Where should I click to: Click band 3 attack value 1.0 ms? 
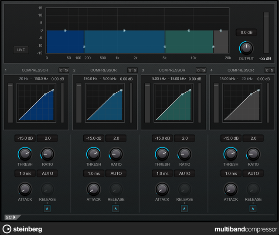pyautogui.click(x=162, y=173)
